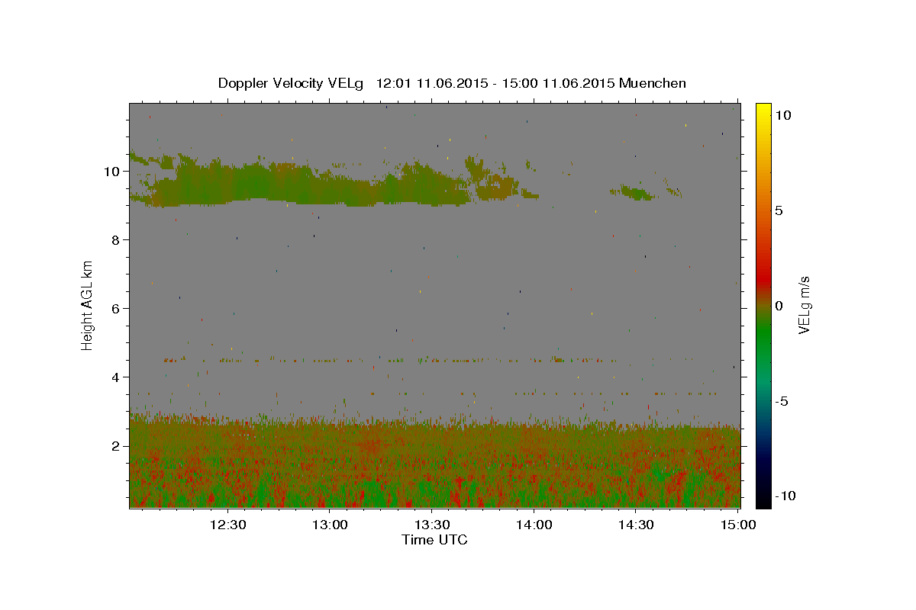Click the colorbar tick label 10
Viewport: 916px width, 610px height.
(782, 114)
